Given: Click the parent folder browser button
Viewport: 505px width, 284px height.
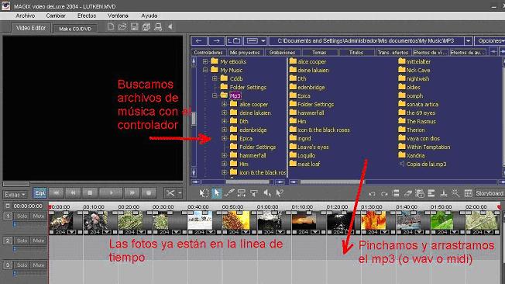Looking at the screenshot, I should coord(234,40).
